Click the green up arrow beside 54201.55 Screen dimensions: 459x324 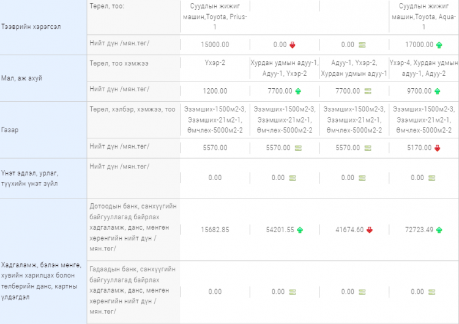(x=300, y=230)
